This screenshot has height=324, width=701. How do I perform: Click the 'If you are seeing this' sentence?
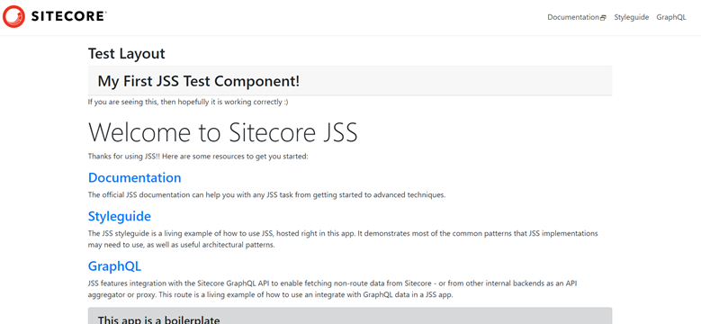(188, 102)
